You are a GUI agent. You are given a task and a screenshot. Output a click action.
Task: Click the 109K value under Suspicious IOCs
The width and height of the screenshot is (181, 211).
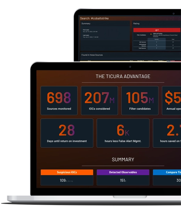click(63, 180)
